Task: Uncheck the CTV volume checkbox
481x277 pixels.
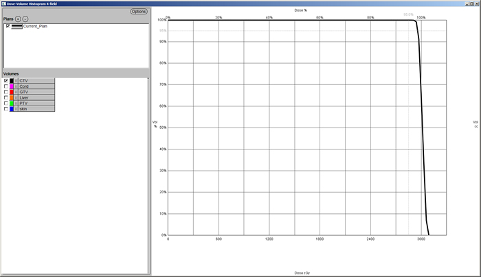Action: click(6, 81)
